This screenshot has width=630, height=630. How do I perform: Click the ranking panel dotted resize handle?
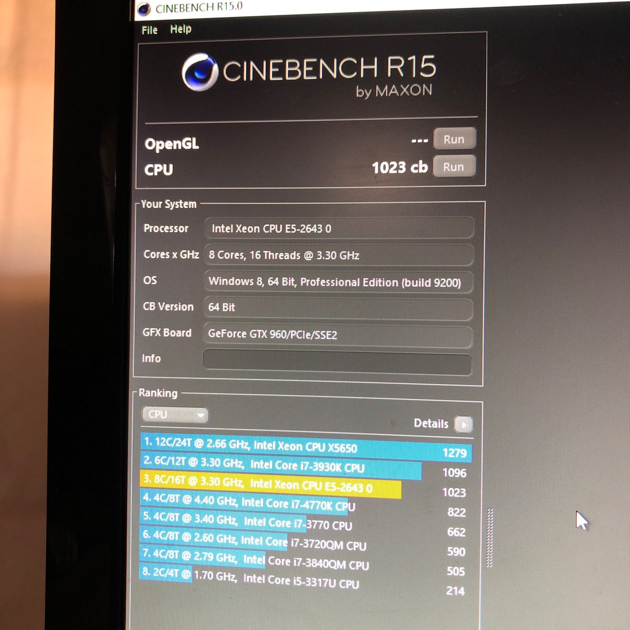click(x=490, y=538)
